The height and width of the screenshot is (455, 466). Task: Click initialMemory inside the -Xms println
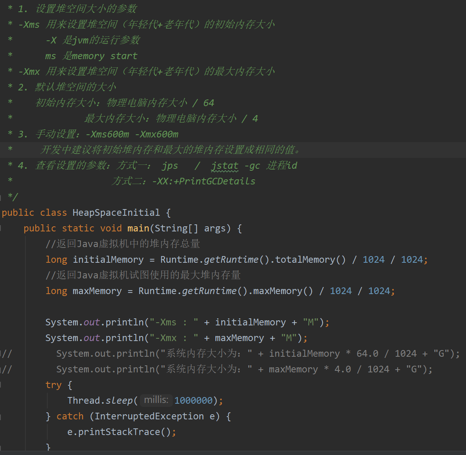coord(250,322)
